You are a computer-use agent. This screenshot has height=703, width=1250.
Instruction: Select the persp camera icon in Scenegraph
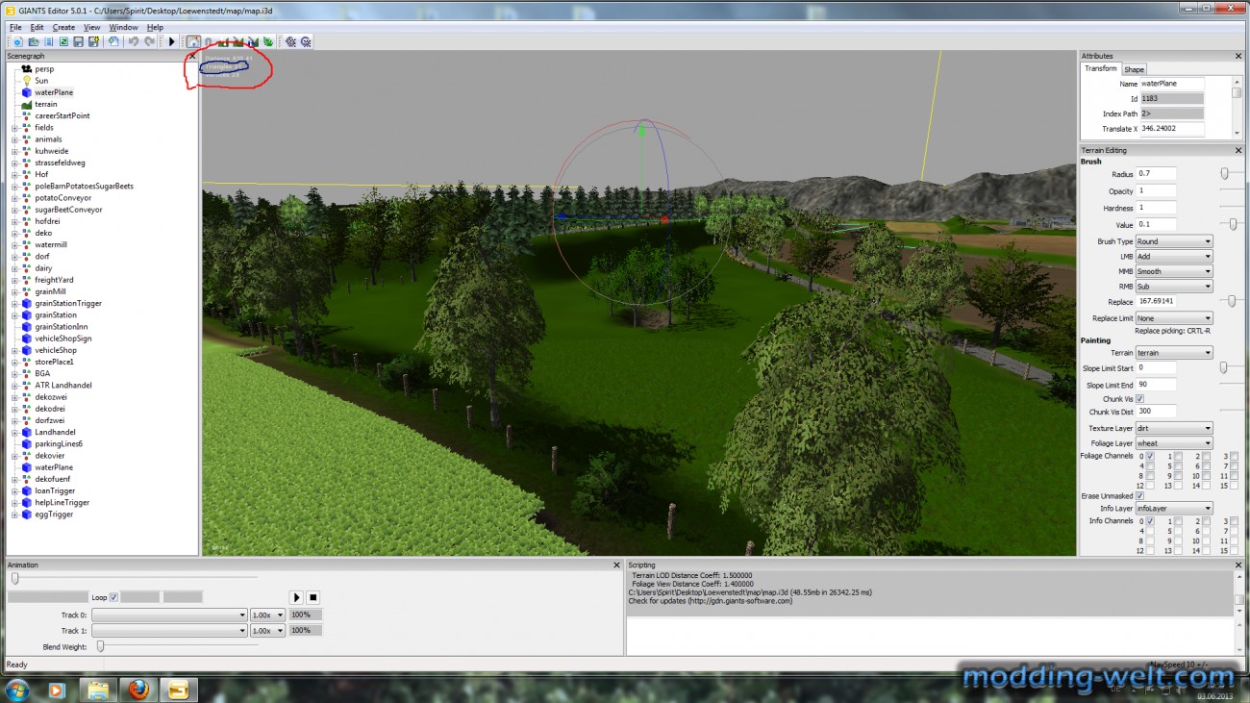pyautogui.click(x=26, y=69)
